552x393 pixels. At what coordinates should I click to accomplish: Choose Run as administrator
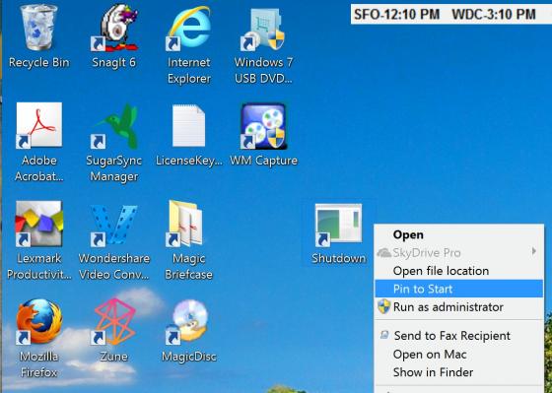click(459, 307)
